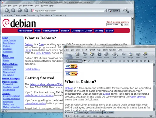
Task: Switch to the Source view tab
Action: (95, 112)
